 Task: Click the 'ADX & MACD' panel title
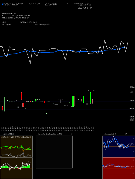coord(9,134)
